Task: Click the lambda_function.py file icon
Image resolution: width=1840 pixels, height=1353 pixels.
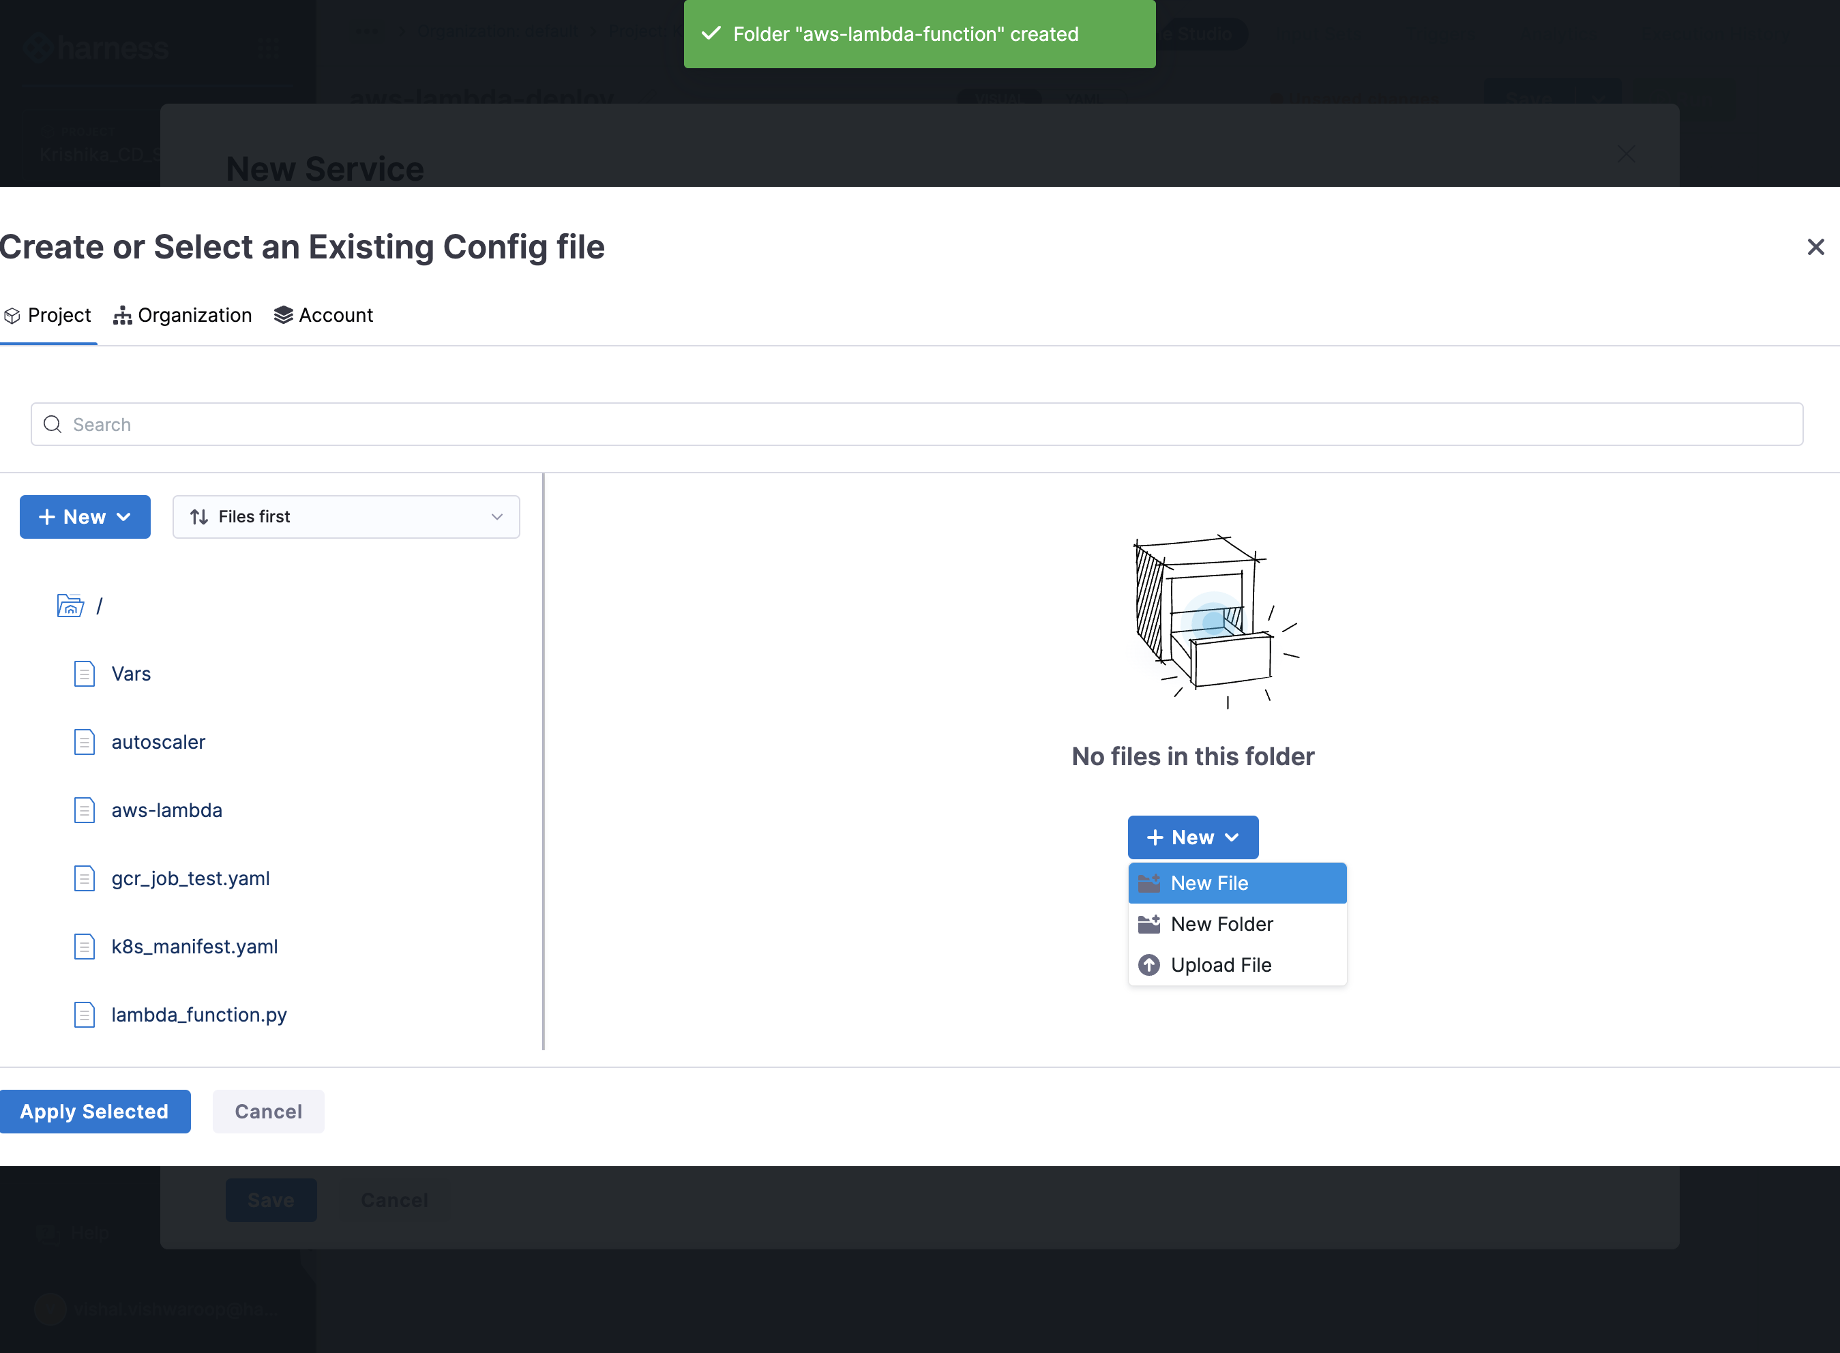Action: (85, 1014)
